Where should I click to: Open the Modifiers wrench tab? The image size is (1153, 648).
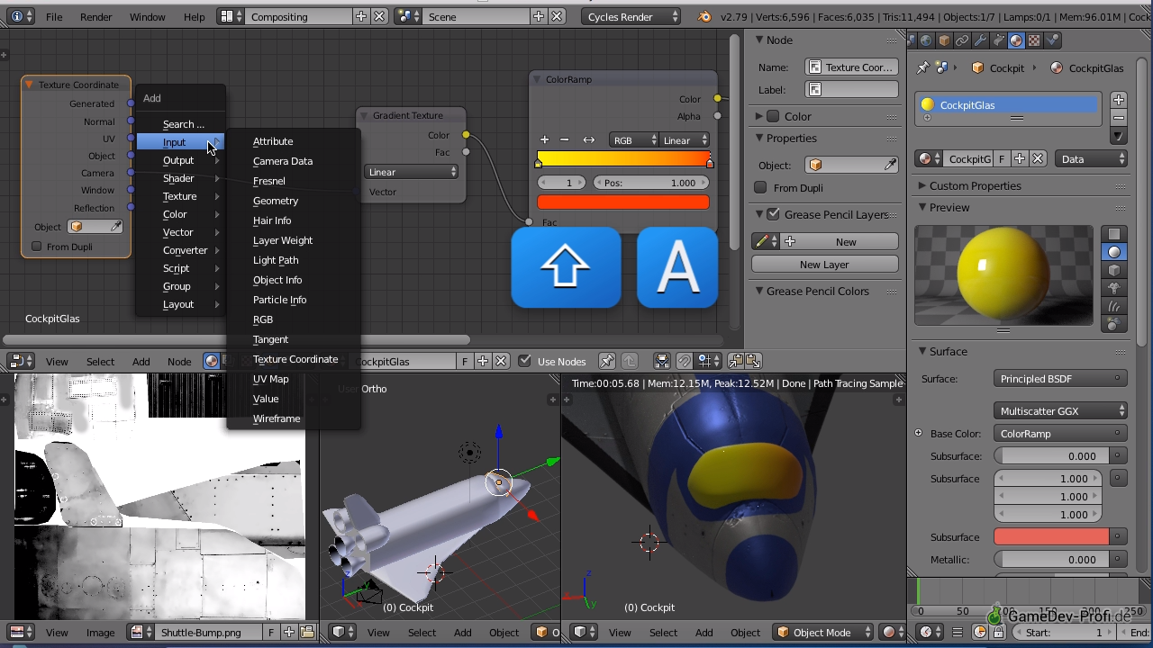tap(980, 40)
